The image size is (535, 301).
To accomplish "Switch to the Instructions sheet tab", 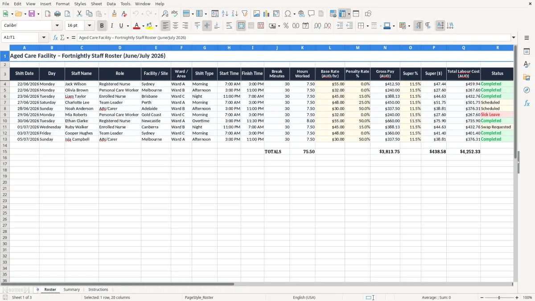I will pos(98,289).
